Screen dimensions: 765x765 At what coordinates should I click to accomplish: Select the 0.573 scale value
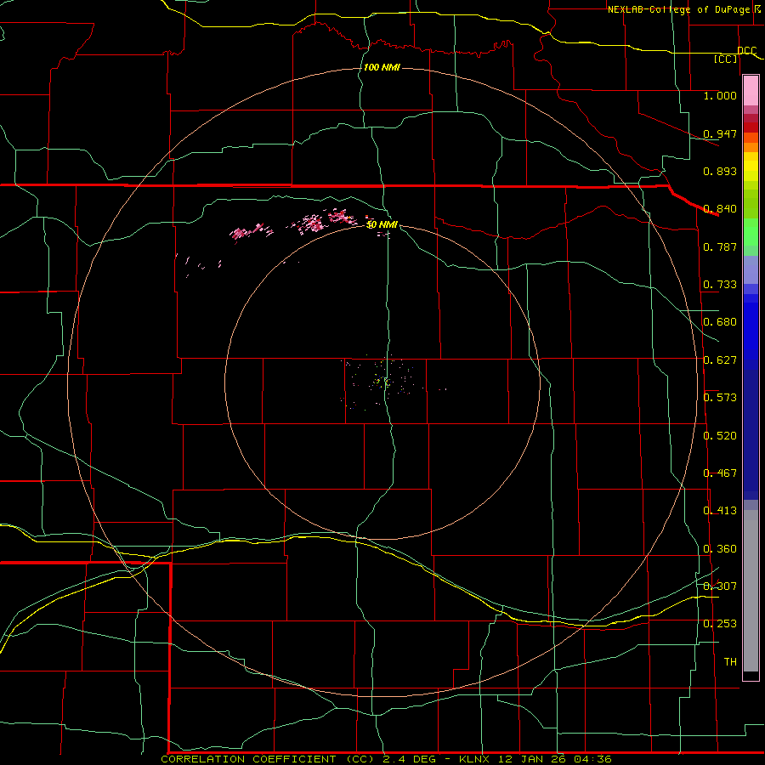tap(720, 398)
